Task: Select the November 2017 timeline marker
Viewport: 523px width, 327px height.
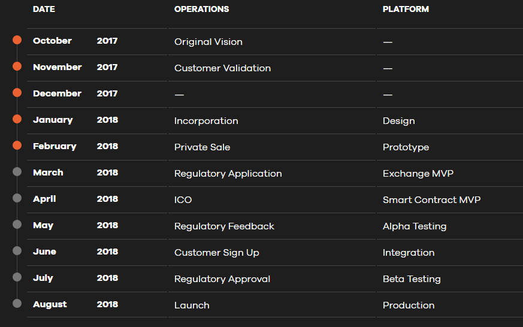Action: point(17,66)
